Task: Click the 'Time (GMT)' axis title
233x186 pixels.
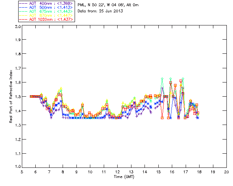Action: click(124, 177)
